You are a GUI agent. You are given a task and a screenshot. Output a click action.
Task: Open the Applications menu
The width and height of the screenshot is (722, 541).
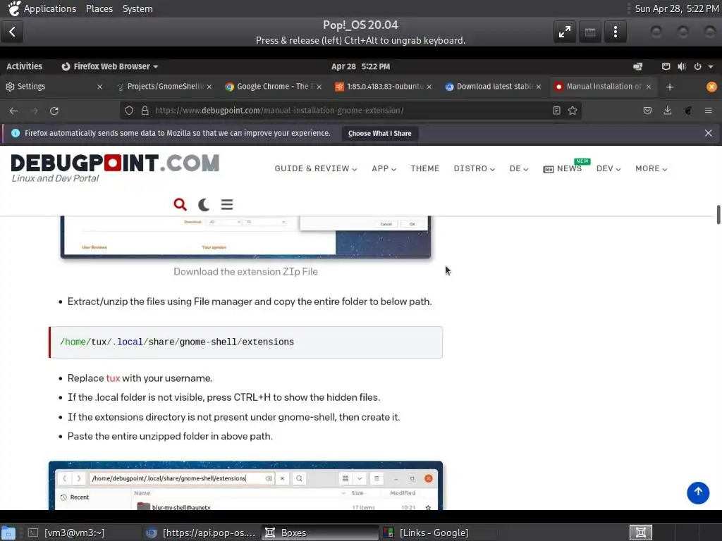pos(50,8)
